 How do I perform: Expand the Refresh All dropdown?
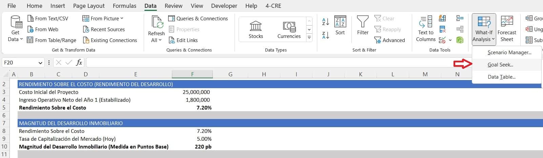click(x=156, y=40)
